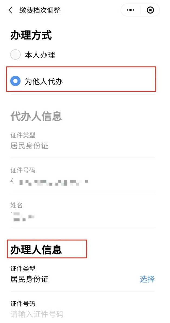Viewport: 170px width, 323px height.
Task: Open the three-dot more options menu
Action: coord(131,10)
